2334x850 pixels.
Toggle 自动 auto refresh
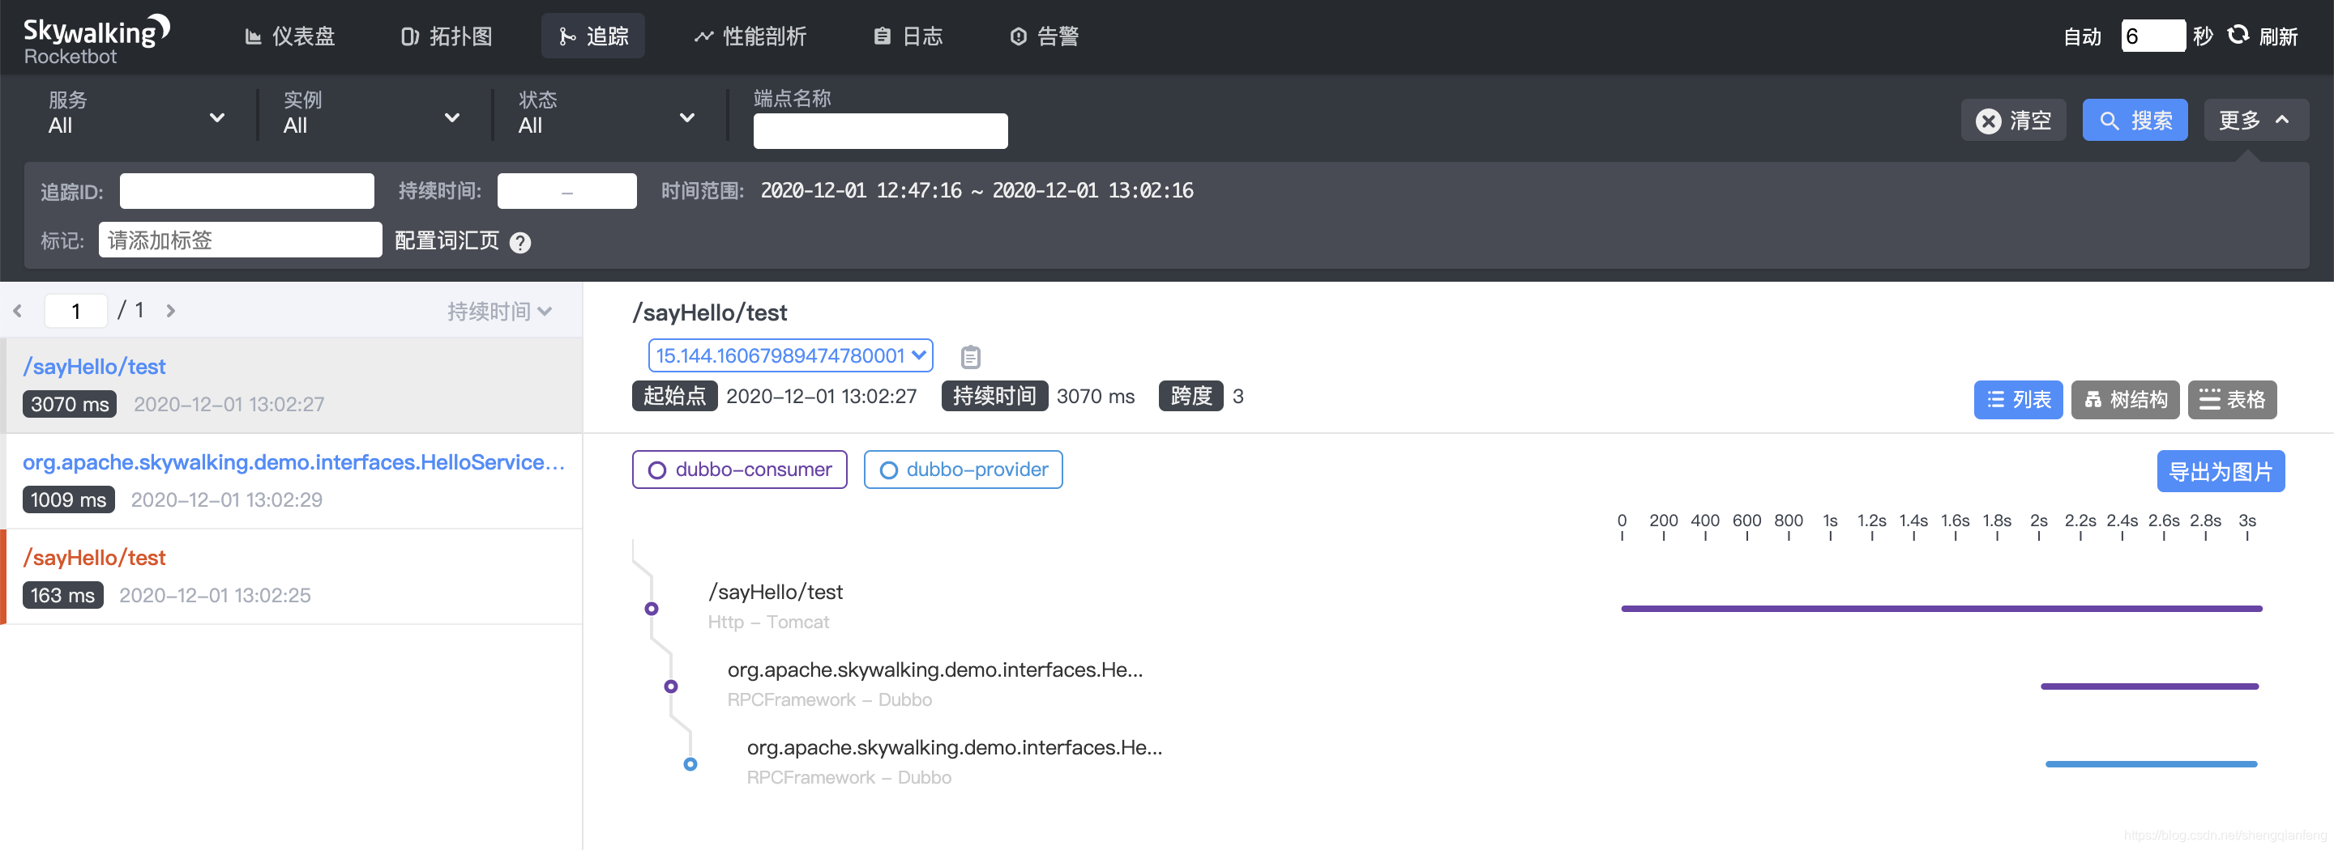pyautogui.click(x=2081, y=36)
